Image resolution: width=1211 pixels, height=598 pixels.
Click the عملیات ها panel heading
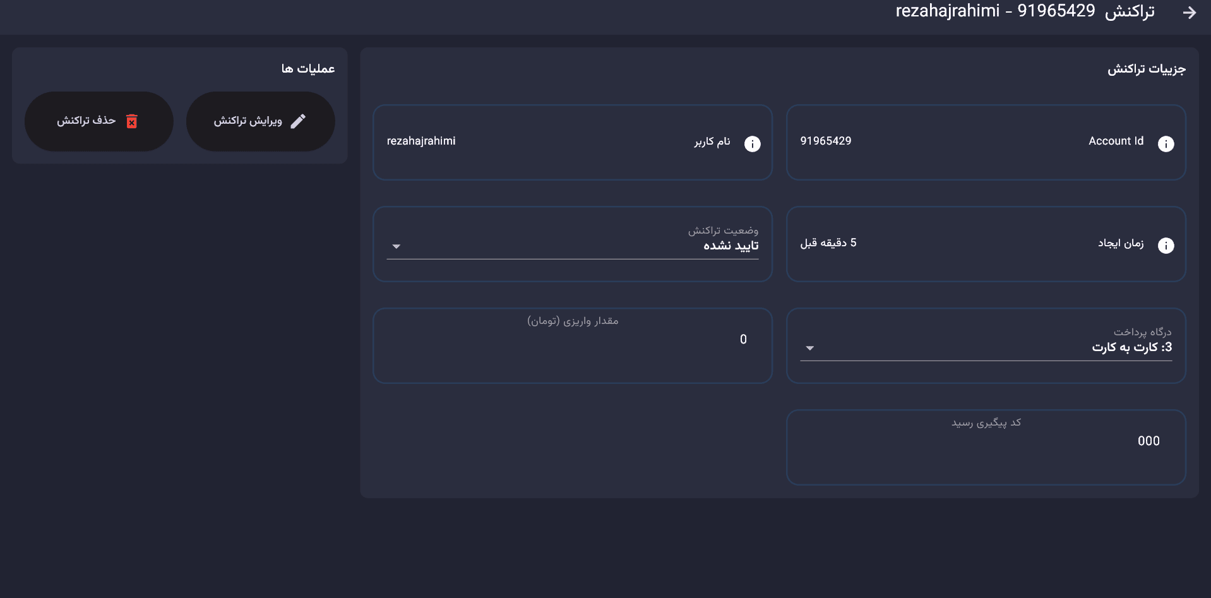[308, 69]
